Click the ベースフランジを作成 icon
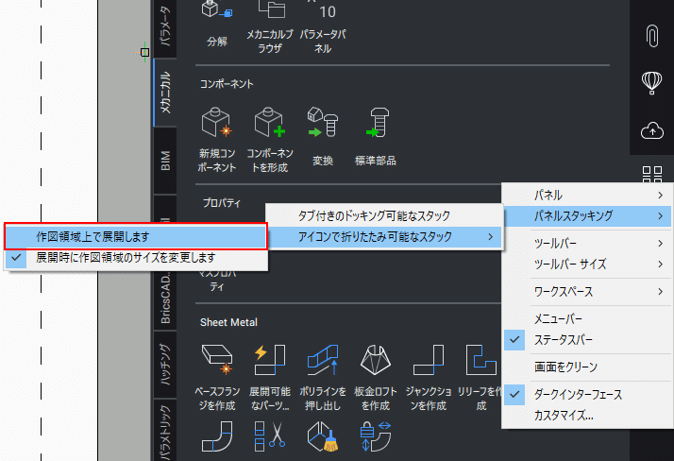 click(217, 359)
